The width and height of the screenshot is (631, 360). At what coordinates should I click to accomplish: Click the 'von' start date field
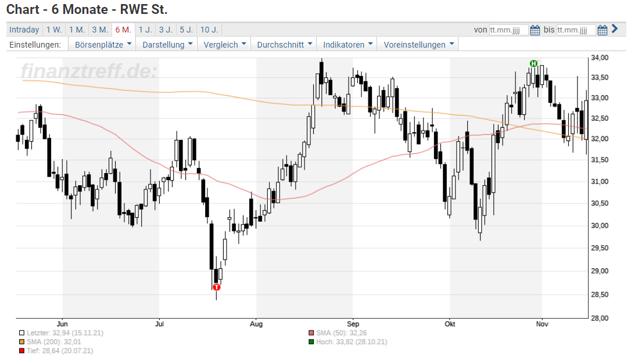(x=508, y=30)
